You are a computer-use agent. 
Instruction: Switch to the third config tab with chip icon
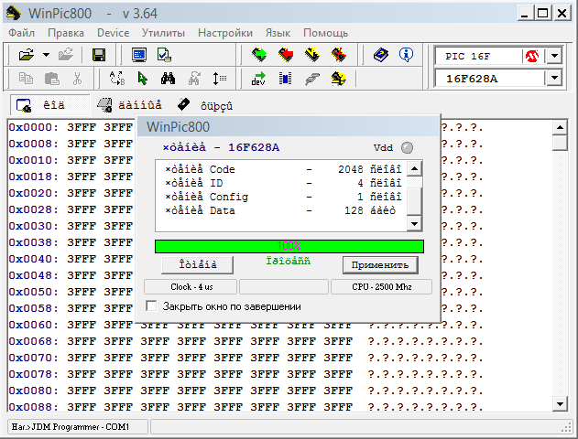[x=205, y=105]
